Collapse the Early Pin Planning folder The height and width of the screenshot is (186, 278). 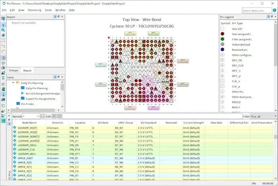click(13, 83)
